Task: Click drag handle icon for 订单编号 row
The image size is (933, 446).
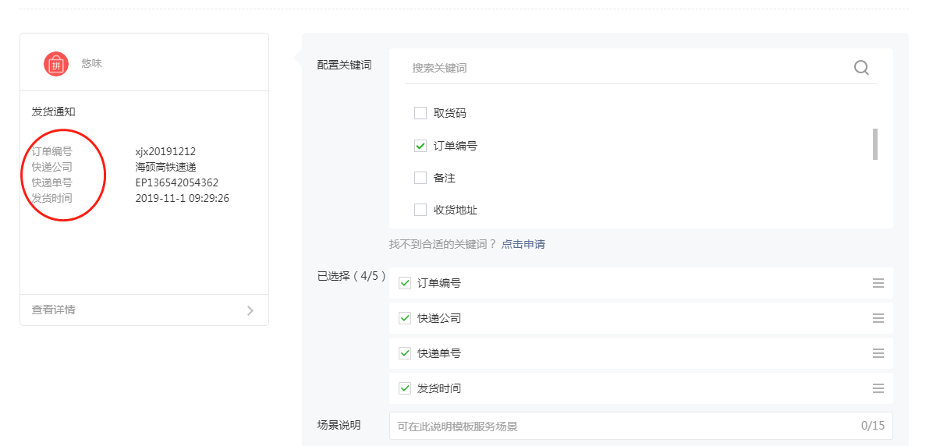Action: (878, 283)
